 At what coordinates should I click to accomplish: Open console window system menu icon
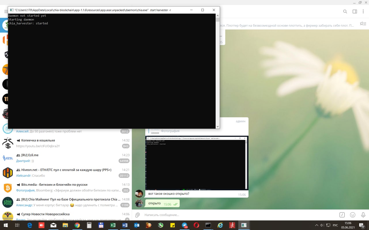(x=12, y=10)
